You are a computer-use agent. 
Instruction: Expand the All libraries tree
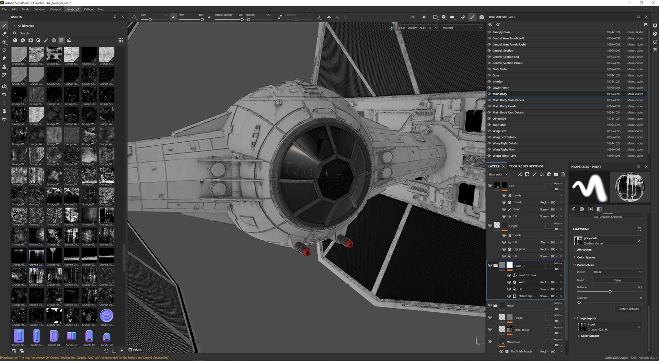(14, 26)
